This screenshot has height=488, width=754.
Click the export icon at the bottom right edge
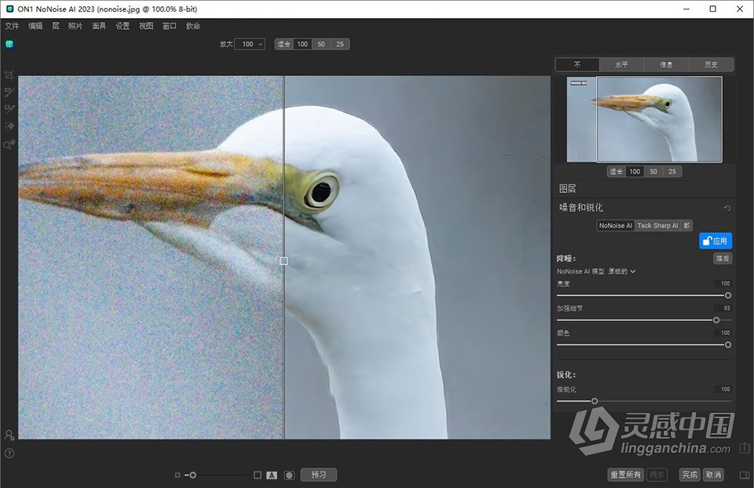(x=744, y=448)
